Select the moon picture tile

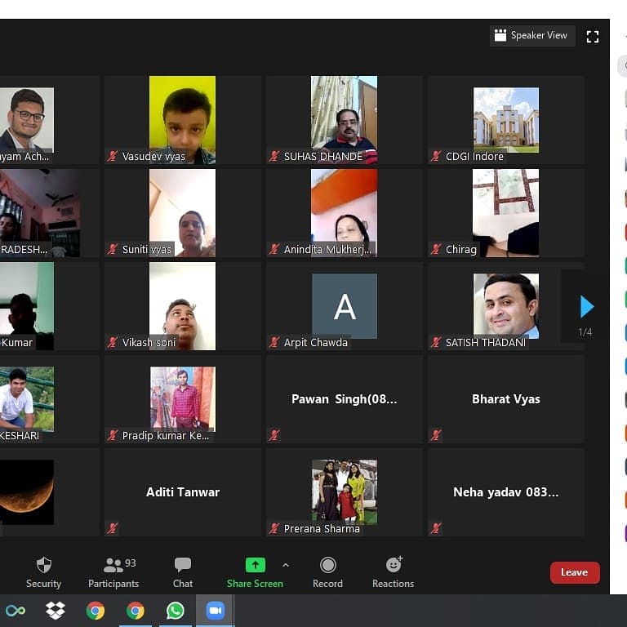[27, 491]
